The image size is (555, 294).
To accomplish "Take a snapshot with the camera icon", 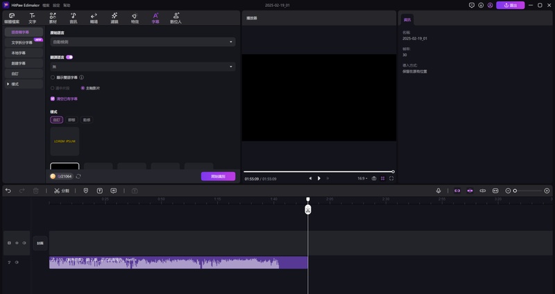I will tap(374, 178).
